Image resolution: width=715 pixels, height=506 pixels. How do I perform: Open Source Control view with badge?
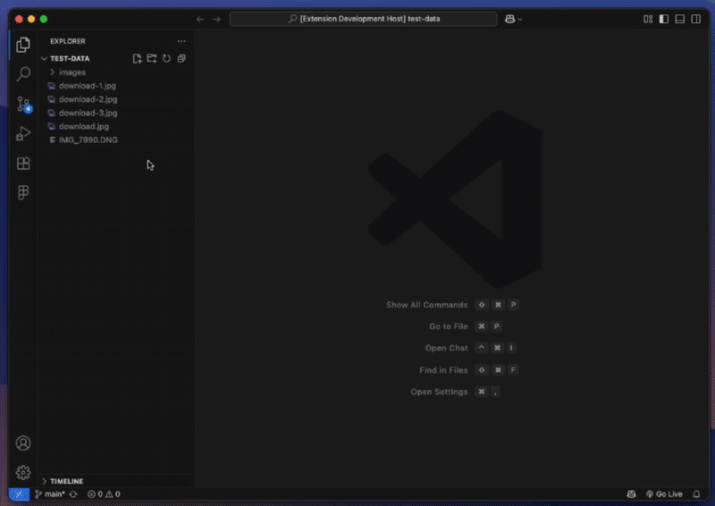(23, 104)
